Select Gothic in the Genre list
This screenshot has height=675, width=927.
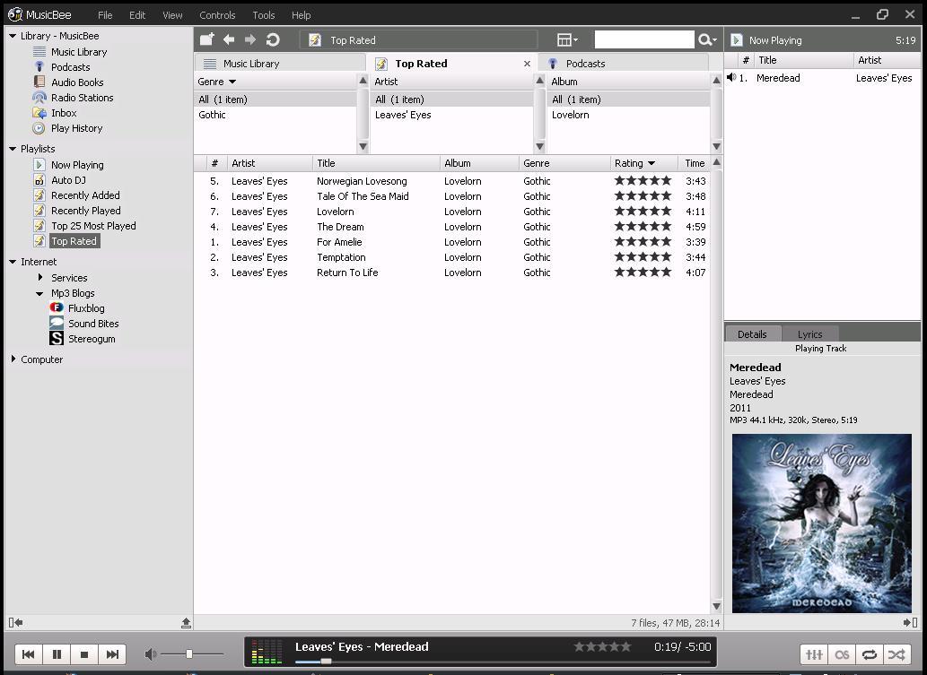pos(275,115)
